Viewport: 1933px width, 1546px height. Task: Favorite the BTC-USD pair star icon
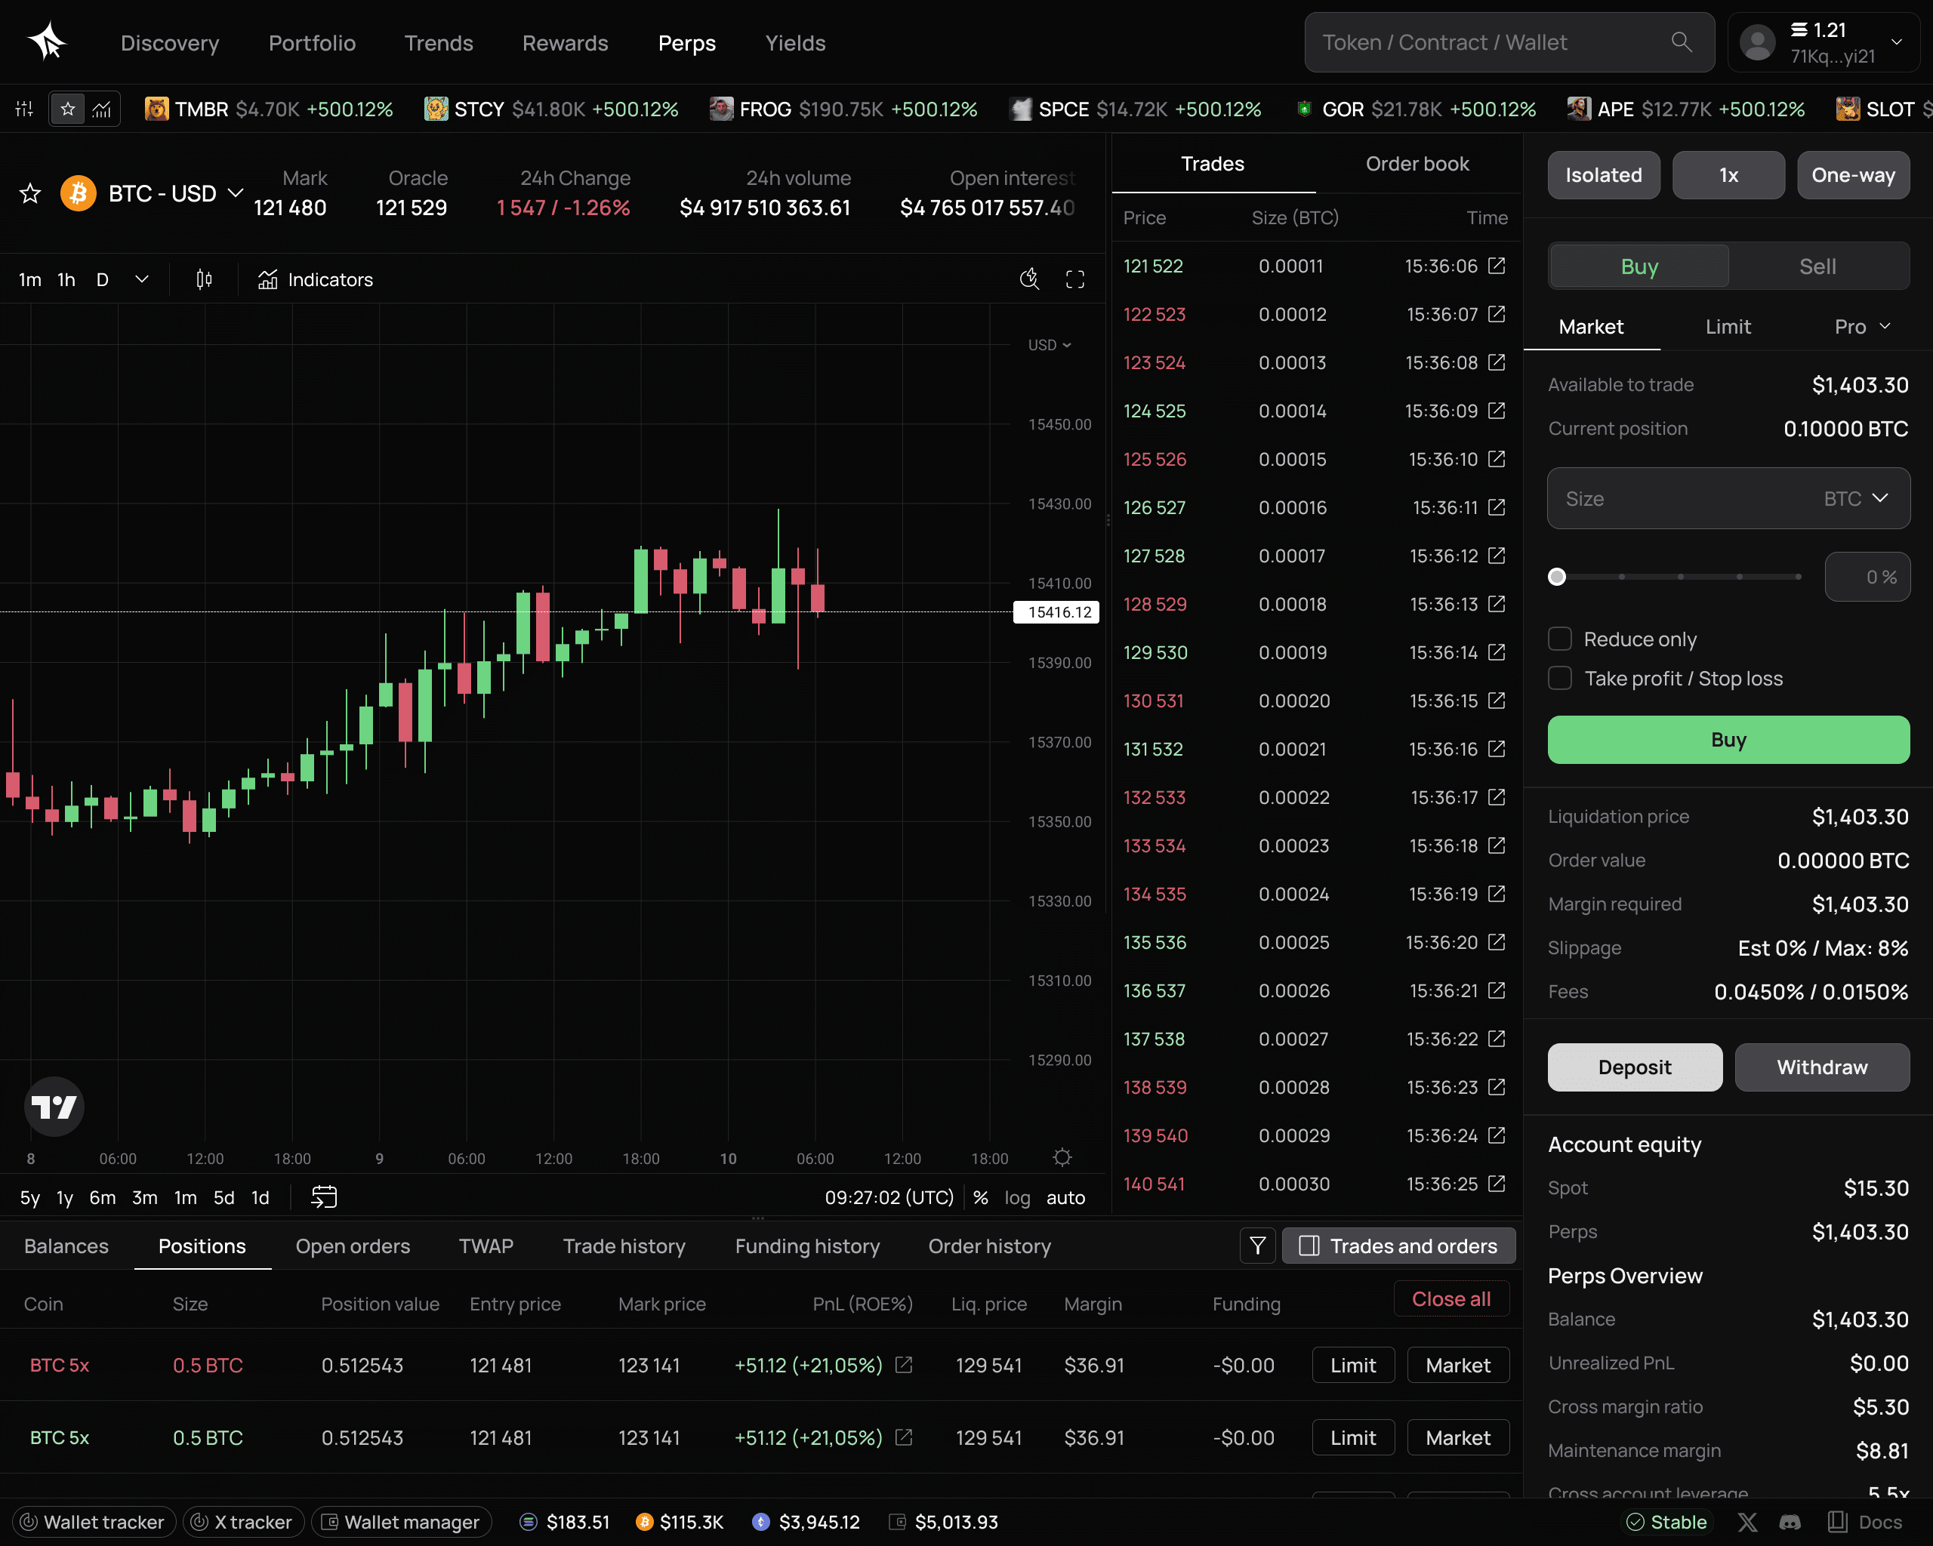(29, 192)
